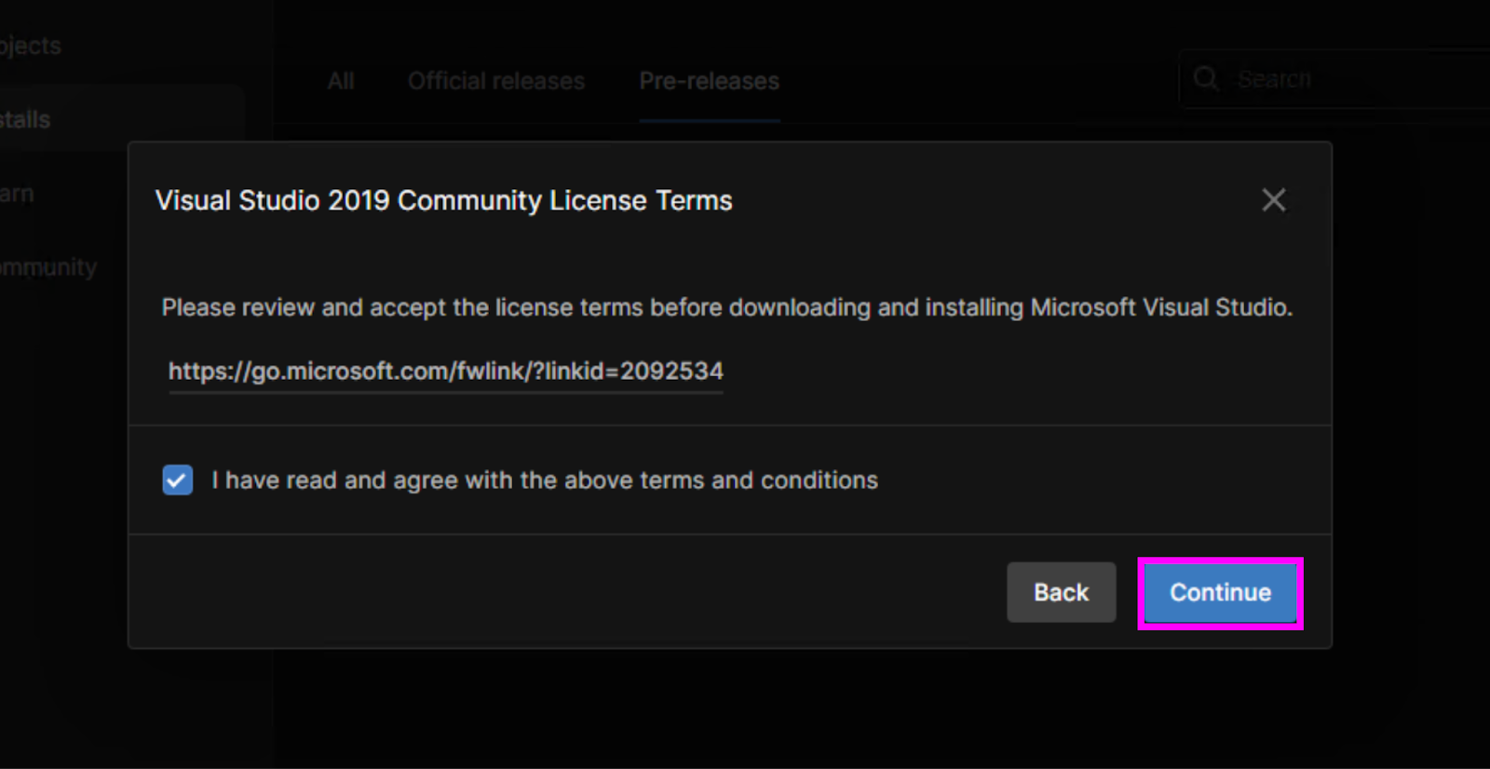Click the magnifier search icon
Screen dimensions: 1490x769
click(x=1206, y=79)
